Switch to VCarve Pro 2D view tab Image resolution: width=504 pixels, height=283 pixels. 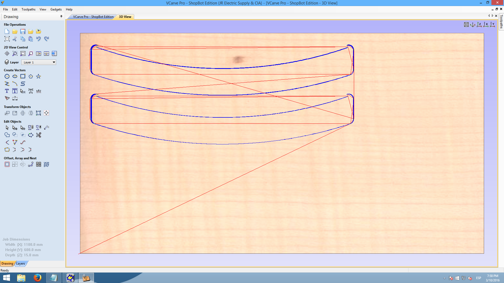click(93, 17)
